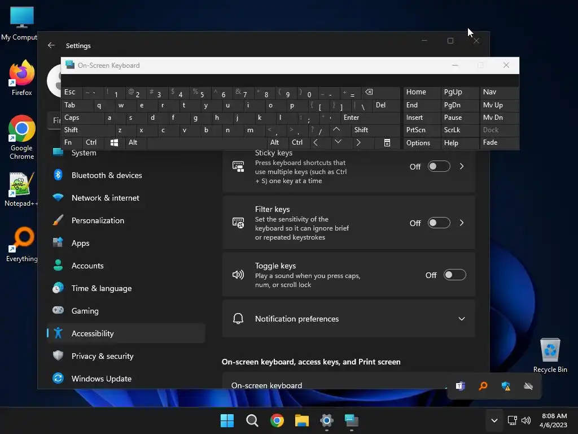
Task: Open Sticky keys details chevron
Action: pyautogui.click(x=462, y=167)
